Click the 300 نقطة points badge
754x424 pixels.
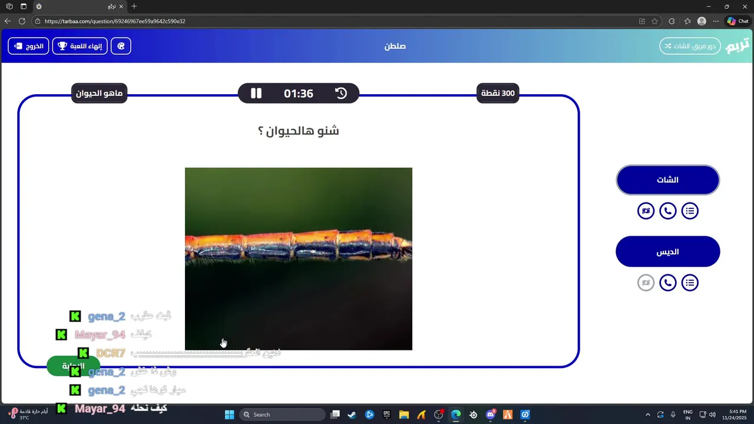tap(498, 93)
